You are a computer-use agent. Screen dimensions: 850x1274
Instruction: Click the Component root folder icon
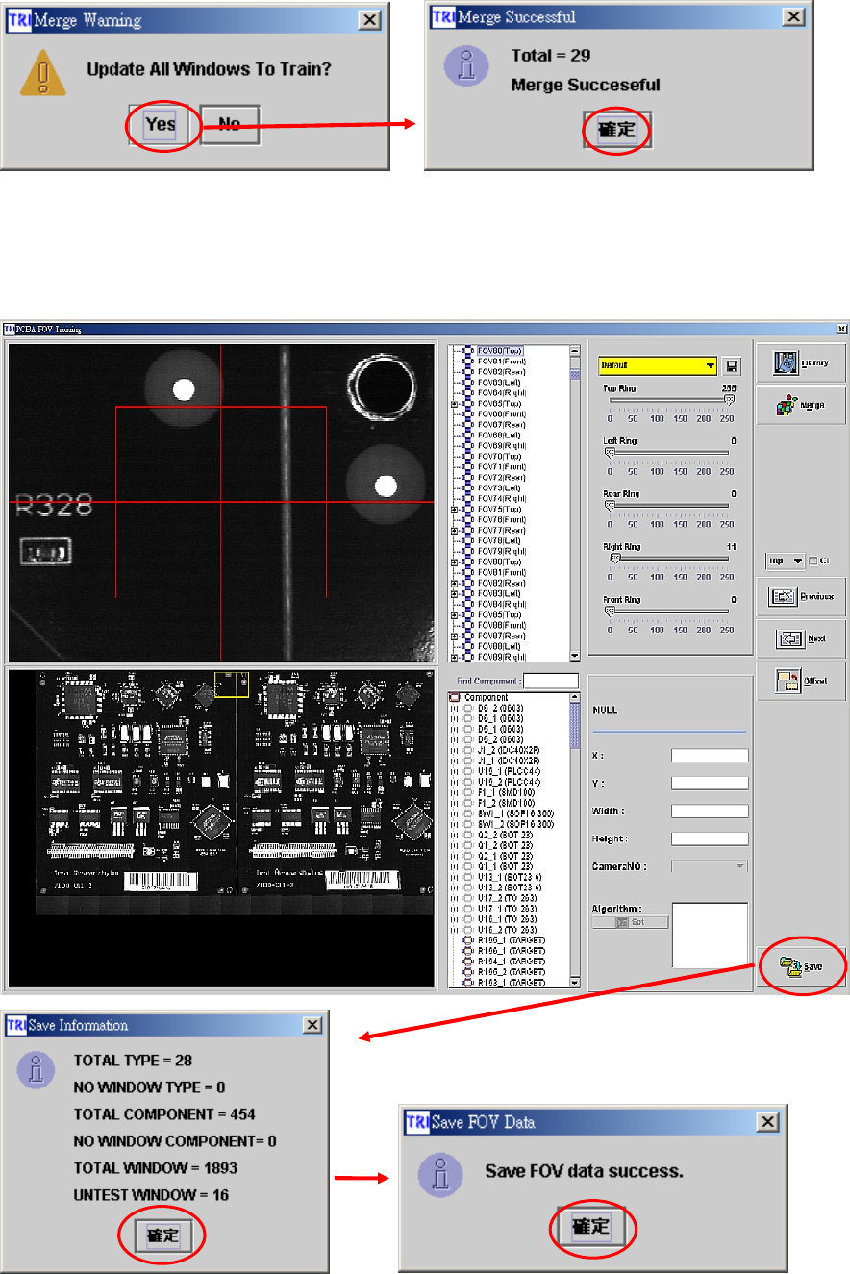(x=456, y=698)
